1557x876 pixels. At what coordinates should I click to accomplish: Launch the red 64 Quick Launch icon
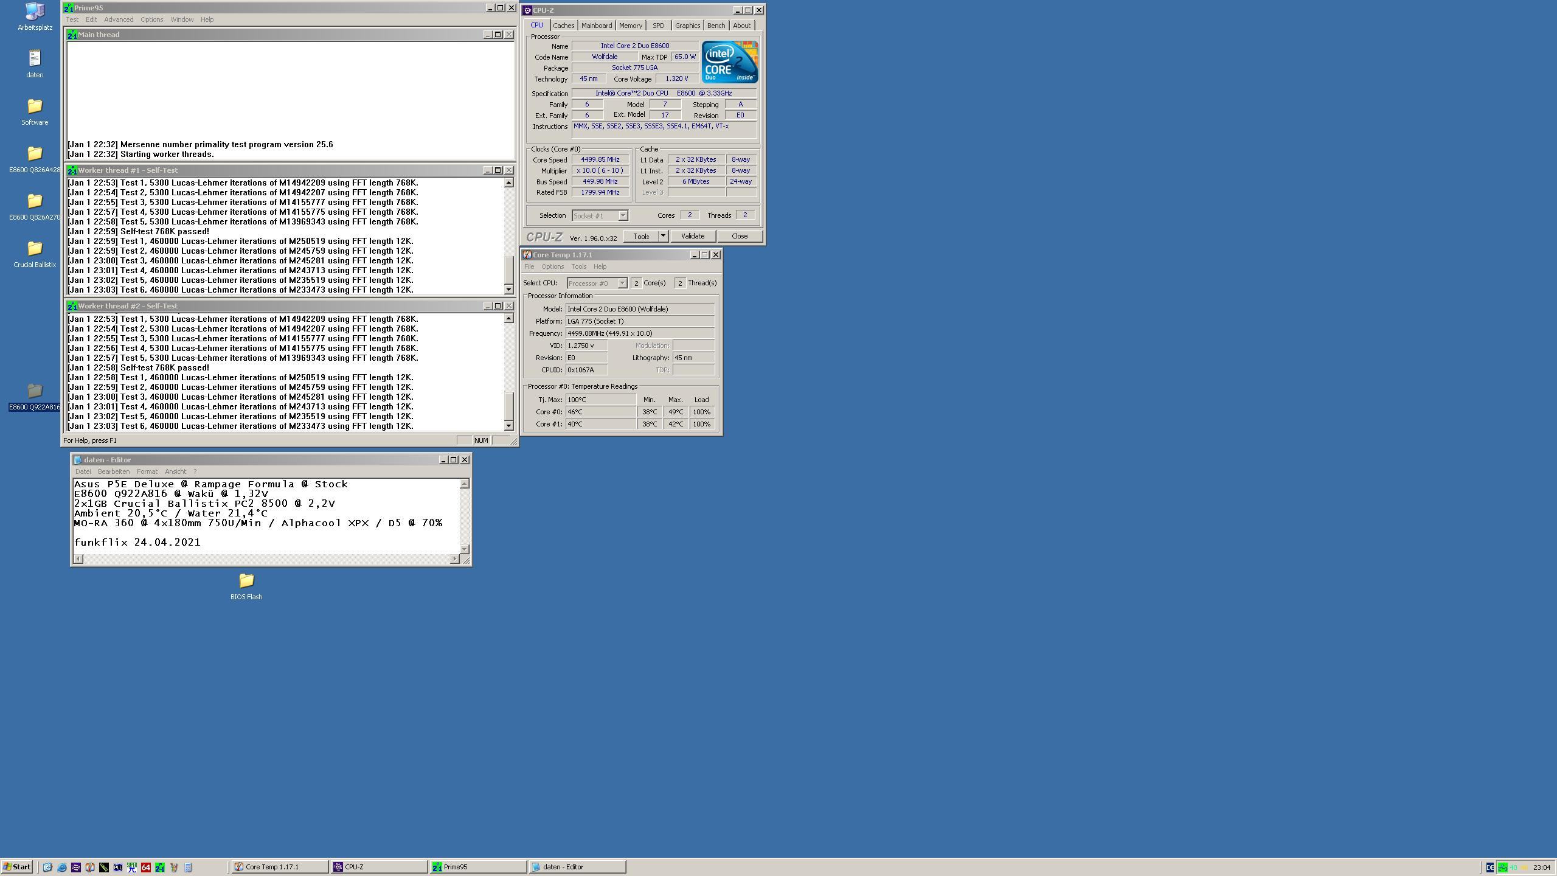coord(146,867)
